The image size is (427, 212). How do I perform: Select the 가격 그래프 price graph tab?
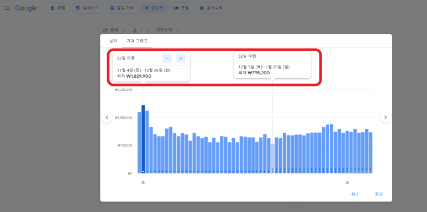pyautogui.click(x=137, y=41)
